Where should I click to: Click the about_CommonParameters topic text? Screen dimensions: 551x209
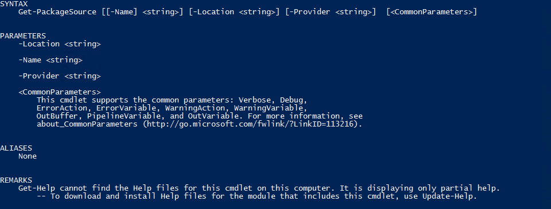tap(87, 124)
